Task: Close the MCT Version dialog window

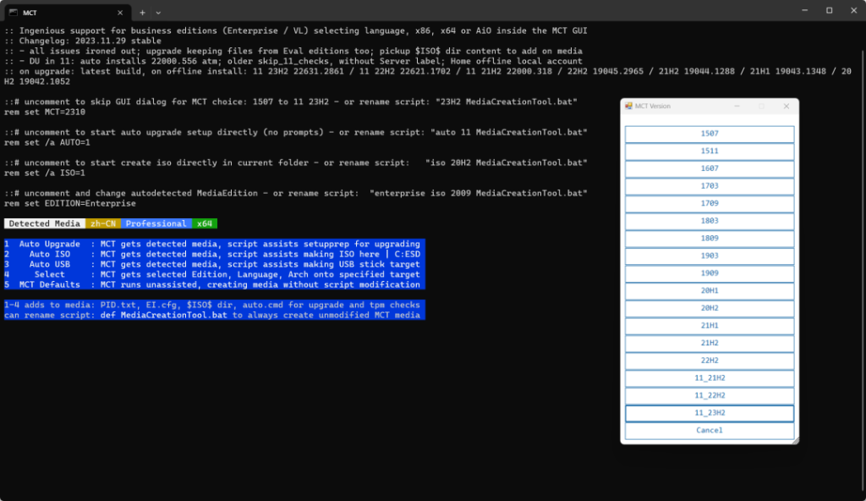Action: point(786,106)
